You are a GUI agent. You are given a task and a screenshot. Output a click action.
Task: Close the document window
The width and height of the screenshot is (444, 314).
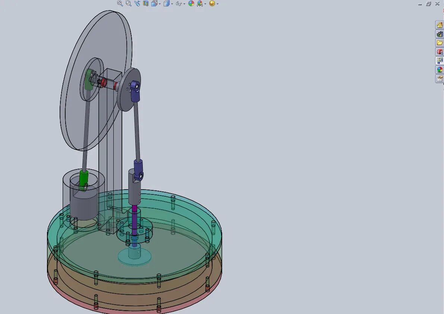pyautogui.click(x=438, y=4)
